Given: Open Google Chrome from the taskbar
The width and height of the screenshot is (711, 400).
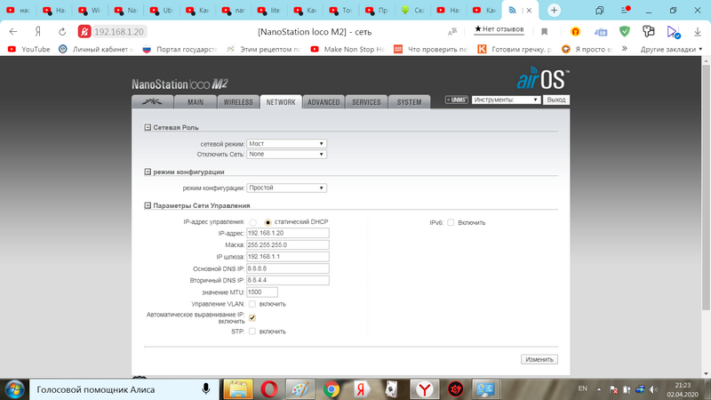Looking at the screenshot, I should [x=332, y=389].
